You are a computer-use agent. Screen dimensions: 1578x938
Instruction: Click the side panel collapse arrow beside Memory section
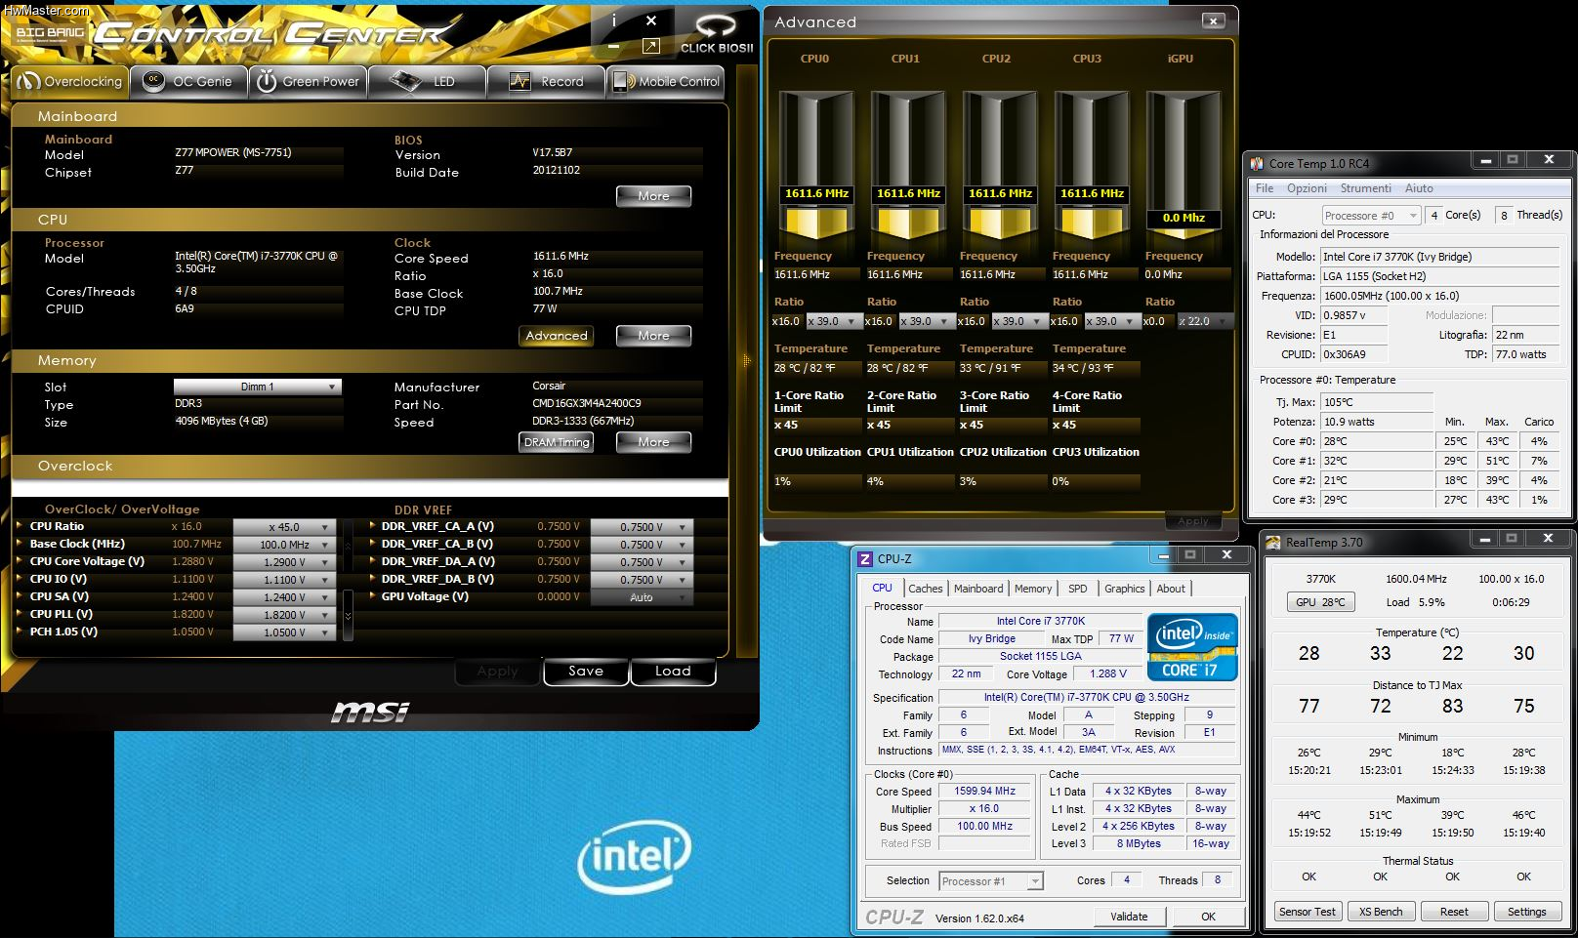(747, 360)
